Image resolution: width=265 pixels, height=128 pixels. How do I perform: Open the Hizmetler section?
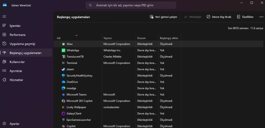16,80
